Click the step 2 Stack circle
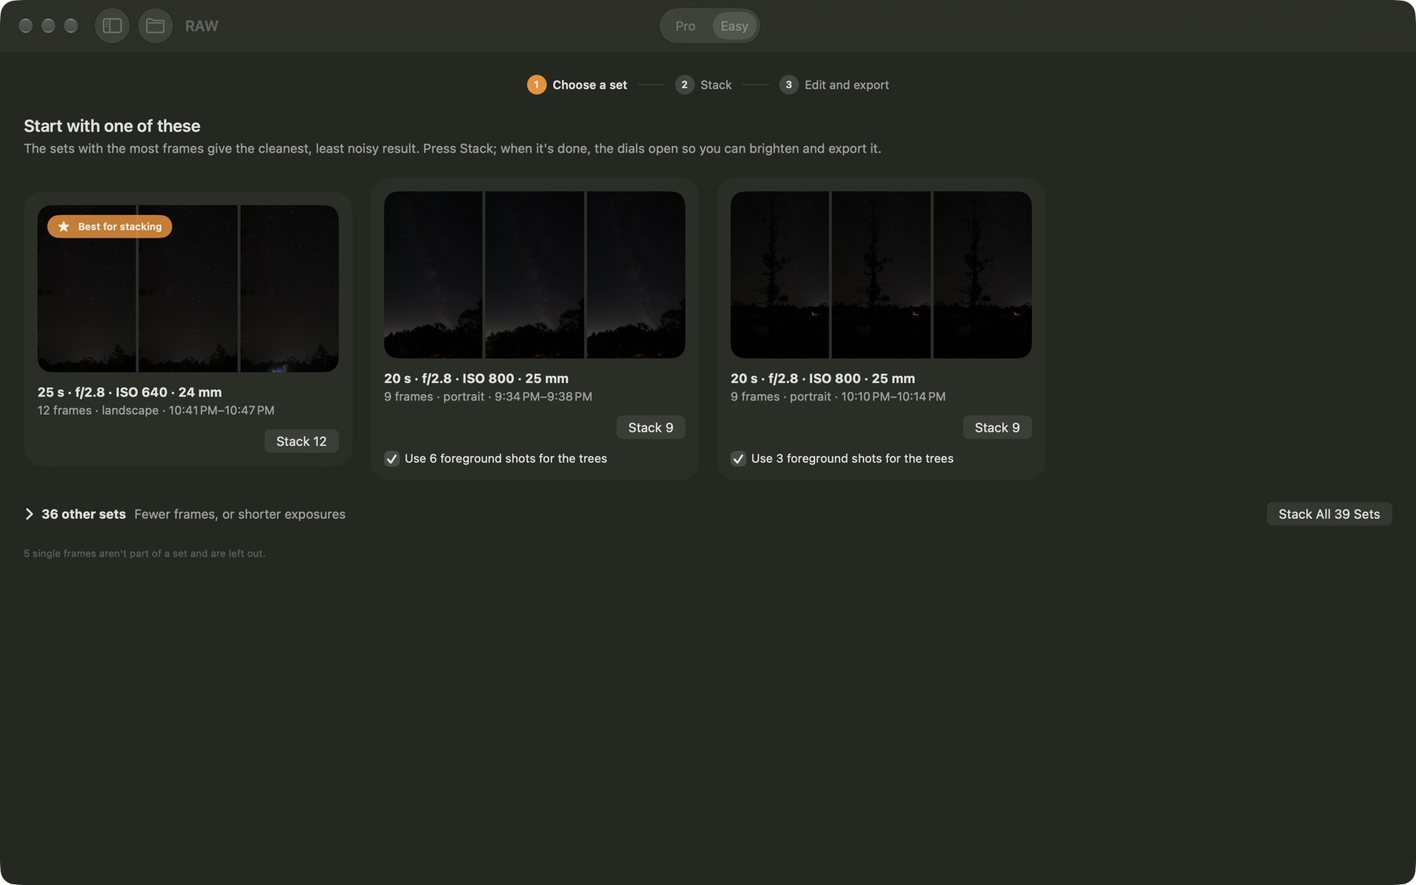1416x885 pixels. click(x=684, y=85)
